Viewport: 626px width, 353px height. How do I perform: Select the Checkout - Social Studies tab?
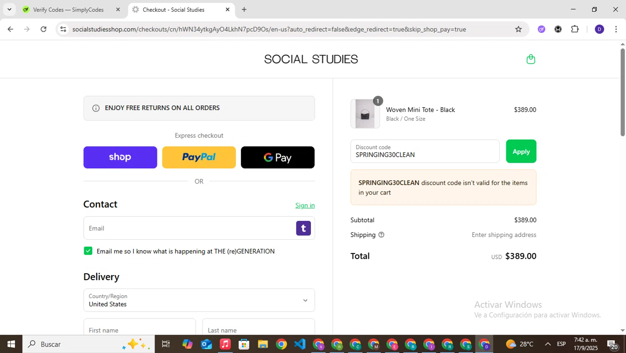[x=181, y=10]
